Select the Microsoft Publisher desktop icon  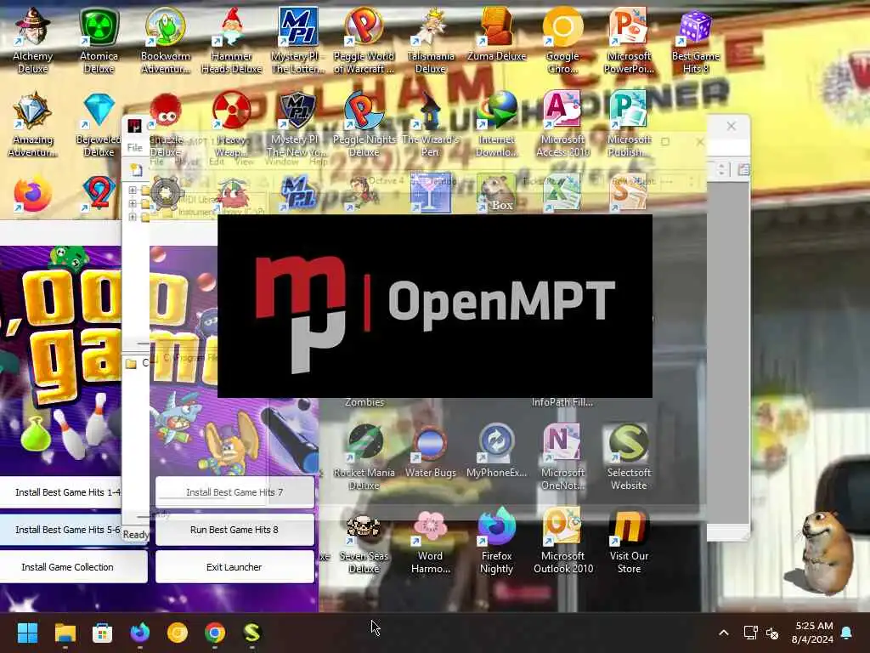(629, 123)
